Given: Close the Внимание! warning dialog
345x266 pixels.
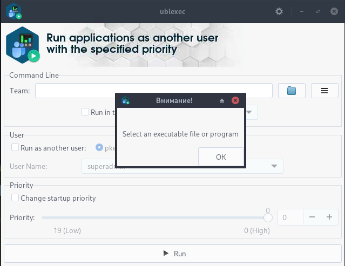Looking at the screenshot, I should [235, 101].
